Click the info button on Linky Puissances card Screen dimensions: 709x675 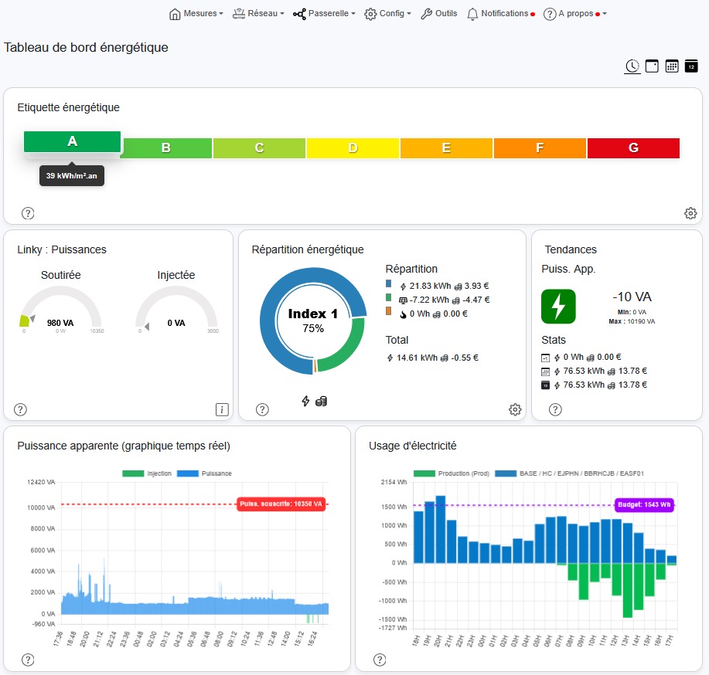pos(222,410)
